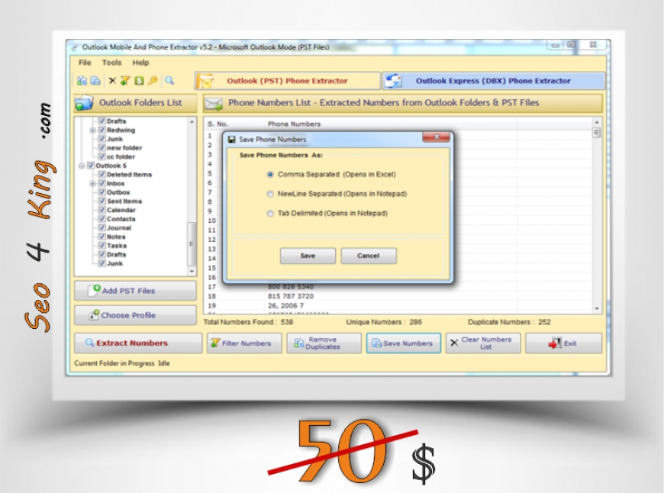Click the save file toolbar icon beside add files

95,80
